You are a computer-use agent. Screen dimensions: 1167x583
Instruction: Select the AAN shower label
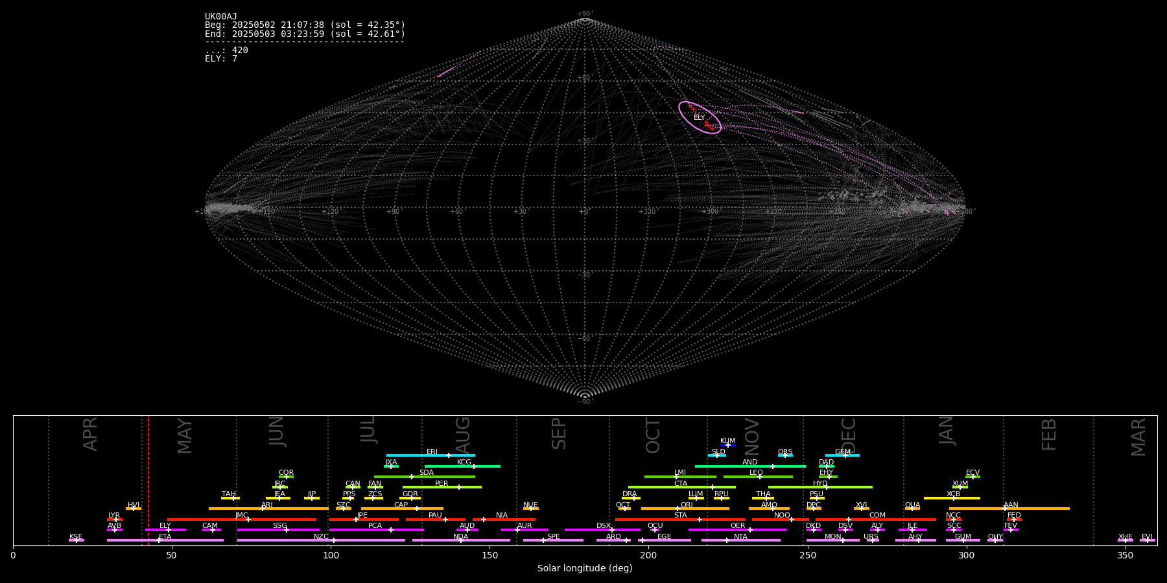pyautogui.click(x=1011, y=505)
